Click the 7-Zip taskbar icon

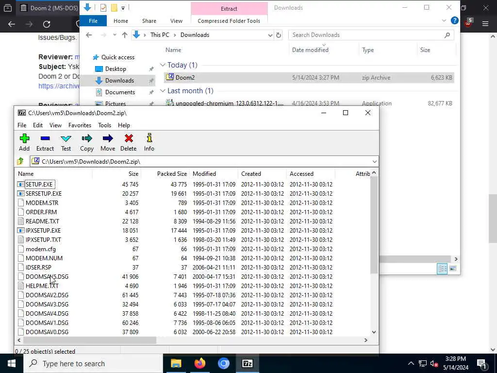point(247,363)
